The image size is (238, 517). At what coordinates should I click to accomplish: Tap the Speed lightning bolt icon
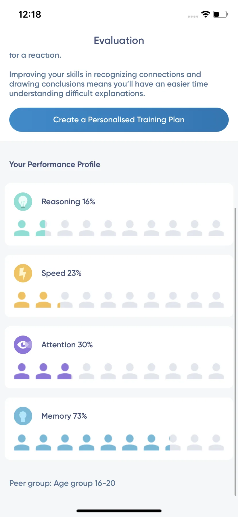tap(23, 273)
